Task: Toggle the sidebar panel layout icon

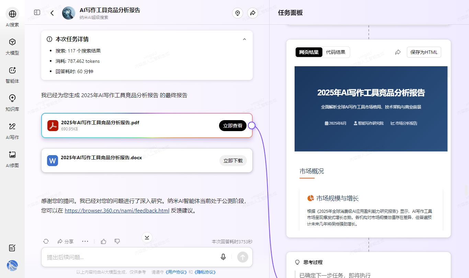Action: [37, 12]
